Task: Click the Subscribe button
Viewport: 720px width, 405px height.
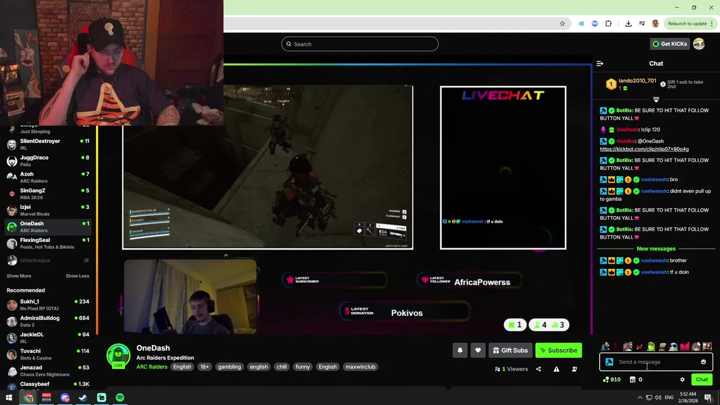Action: (559, 350)
